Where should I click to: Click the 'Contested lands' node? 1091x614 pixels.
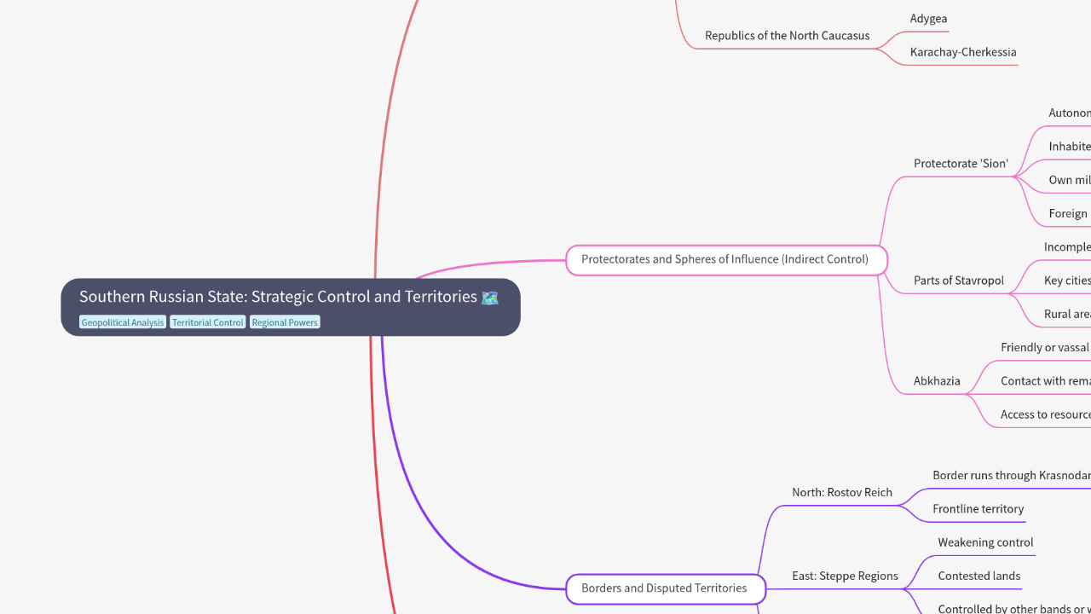978,576
